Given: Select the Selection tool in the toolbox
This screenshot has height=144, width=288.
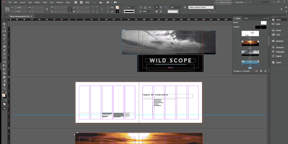Looking at the screenshot, I should (x=4, y=19).
